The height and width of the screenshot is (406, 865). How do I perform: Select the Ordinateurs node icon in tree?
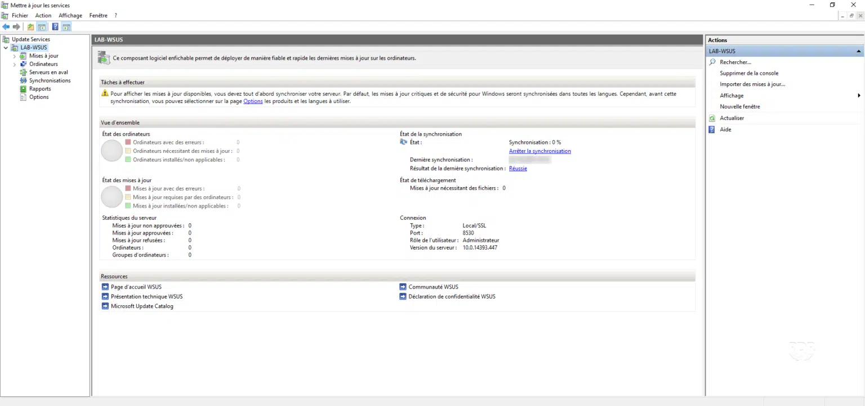[23, 64]
